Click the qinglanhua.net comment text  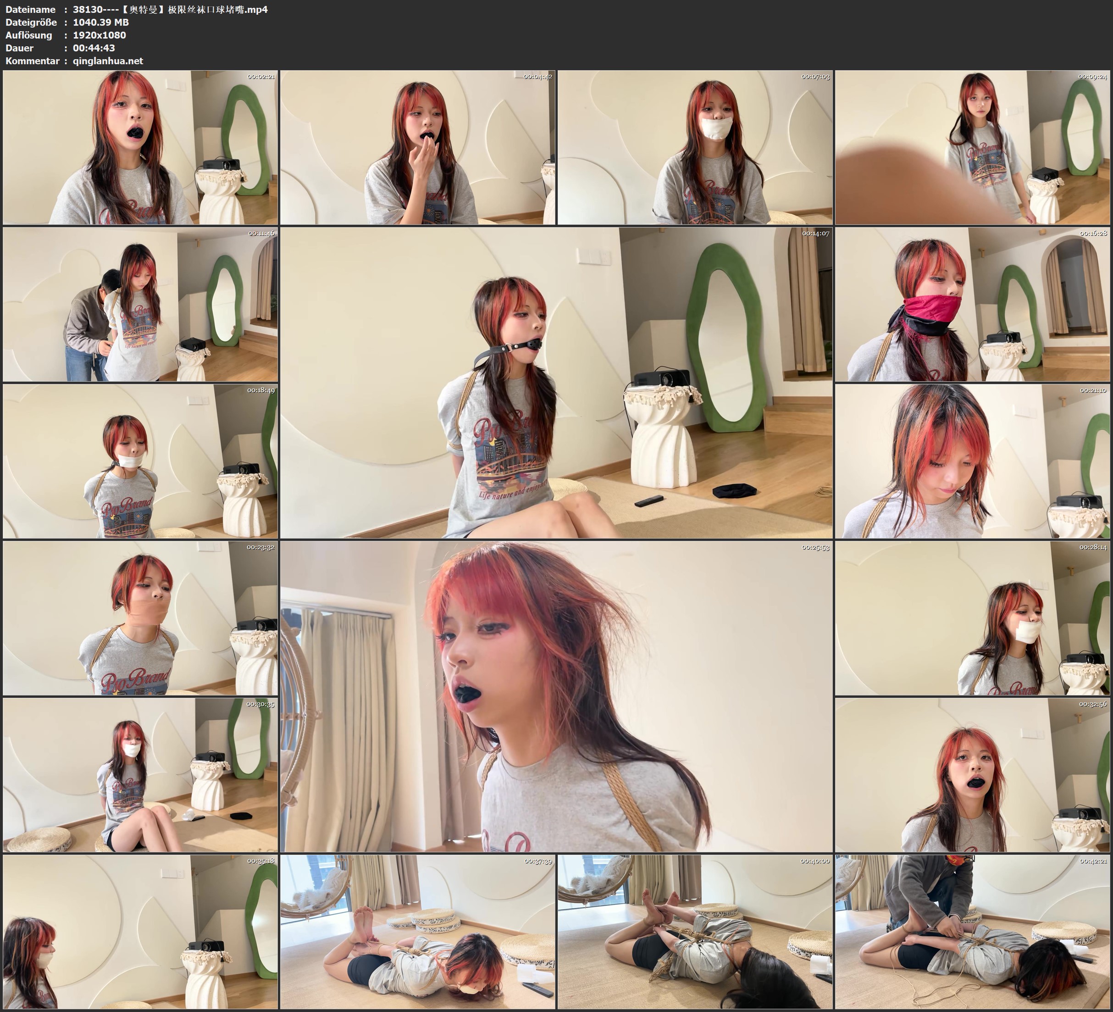pyautogui.click(x=108, y=61)
